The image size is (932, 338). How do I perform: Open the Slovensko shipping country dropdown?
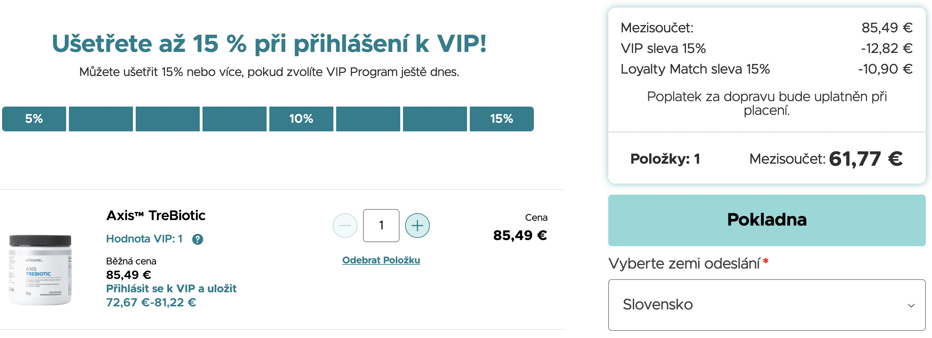coord(766,305)
